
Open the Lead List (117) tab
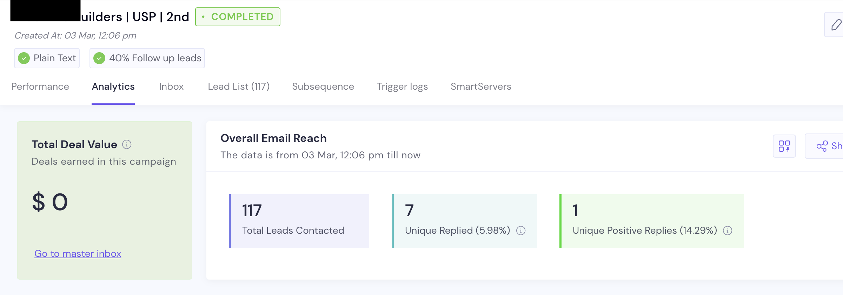tap(239, 87)
